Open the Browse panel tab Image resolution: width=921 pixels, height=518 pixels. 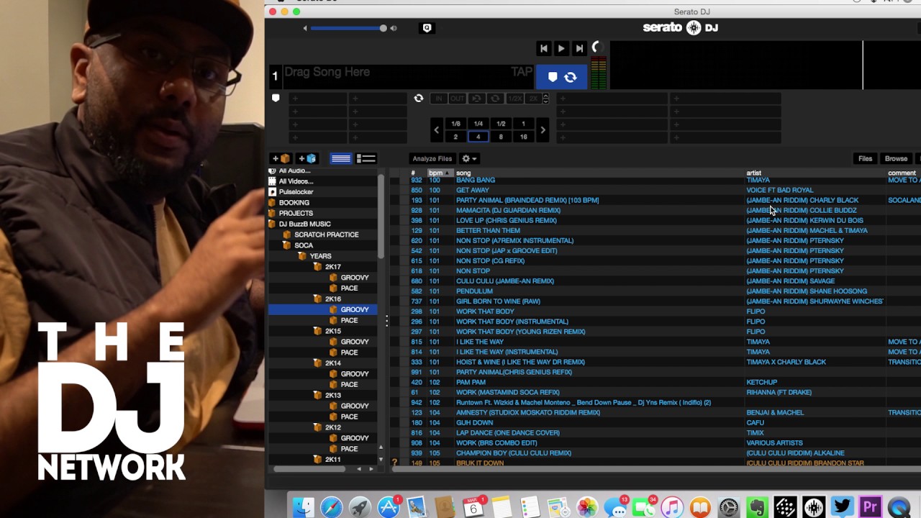click(896, 158)
